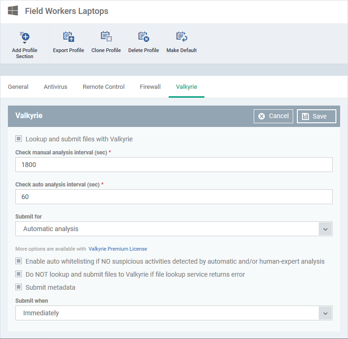Save the Valkyrie settings
348x339 pixels.
316,116
